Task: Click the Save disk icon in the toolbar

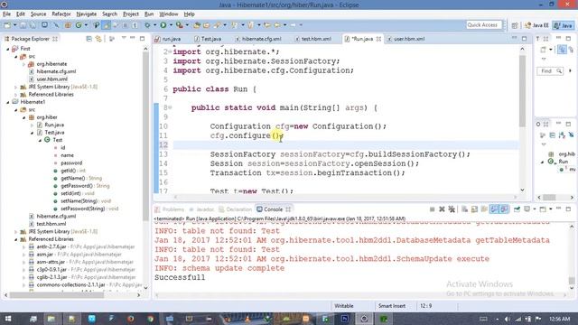Action: pos(23,25)
